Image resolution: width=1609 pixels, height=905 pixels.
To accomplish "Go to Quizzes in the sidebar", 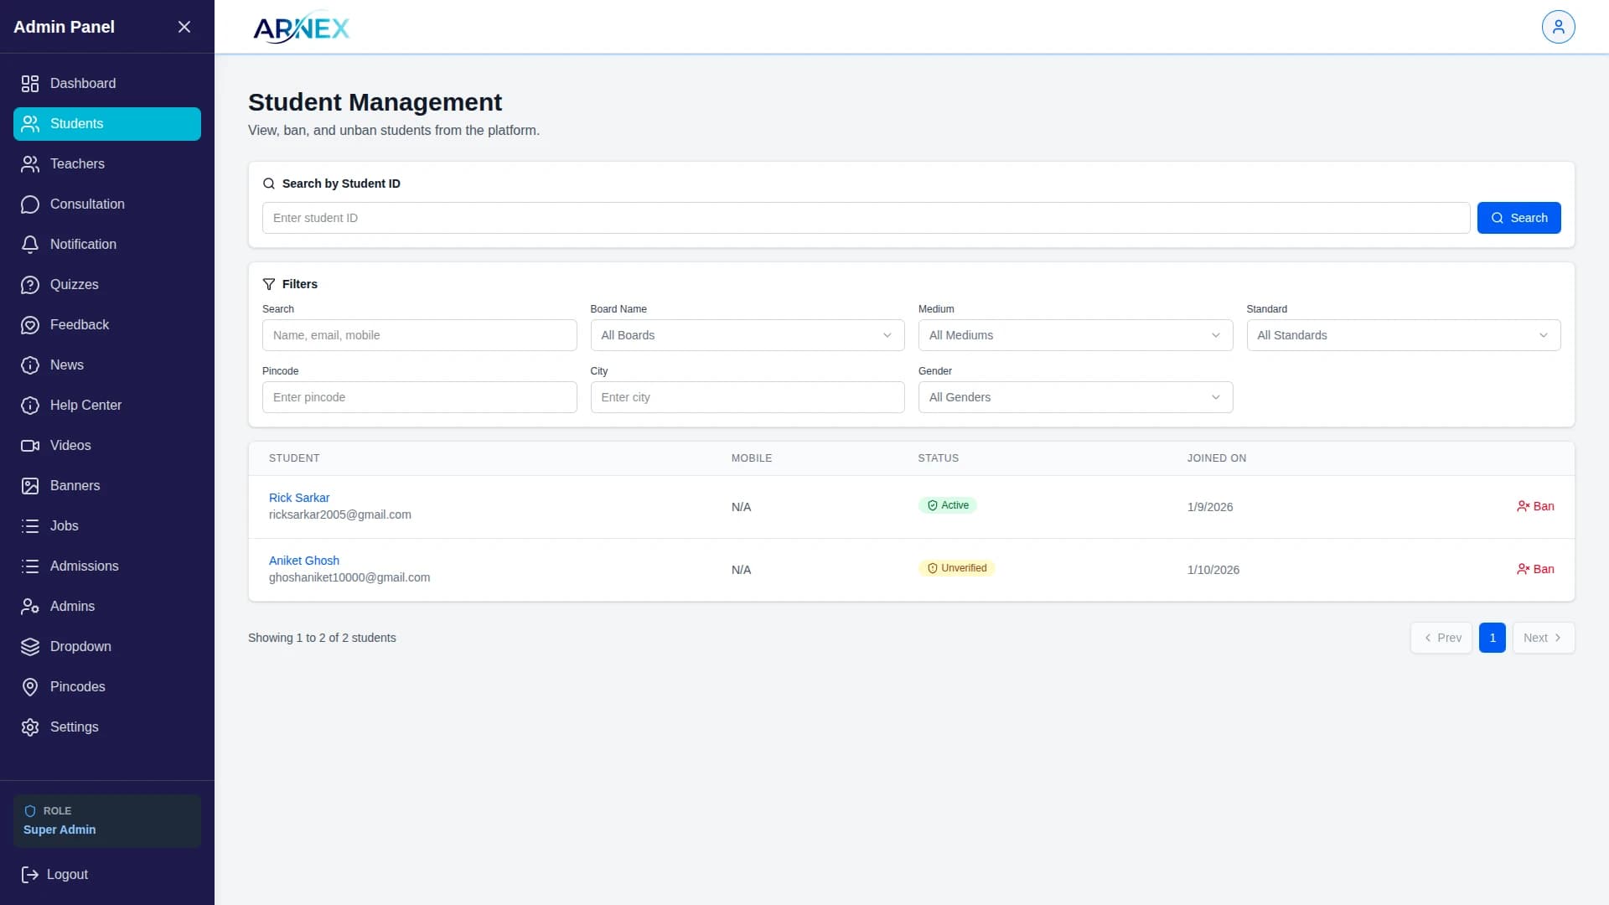I will coord(74,285).
